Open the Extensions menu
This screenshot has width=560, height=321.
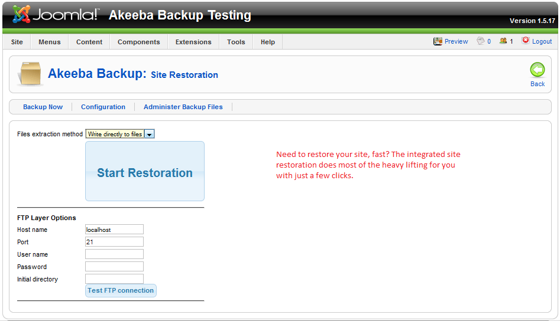[x=193, y=42]
